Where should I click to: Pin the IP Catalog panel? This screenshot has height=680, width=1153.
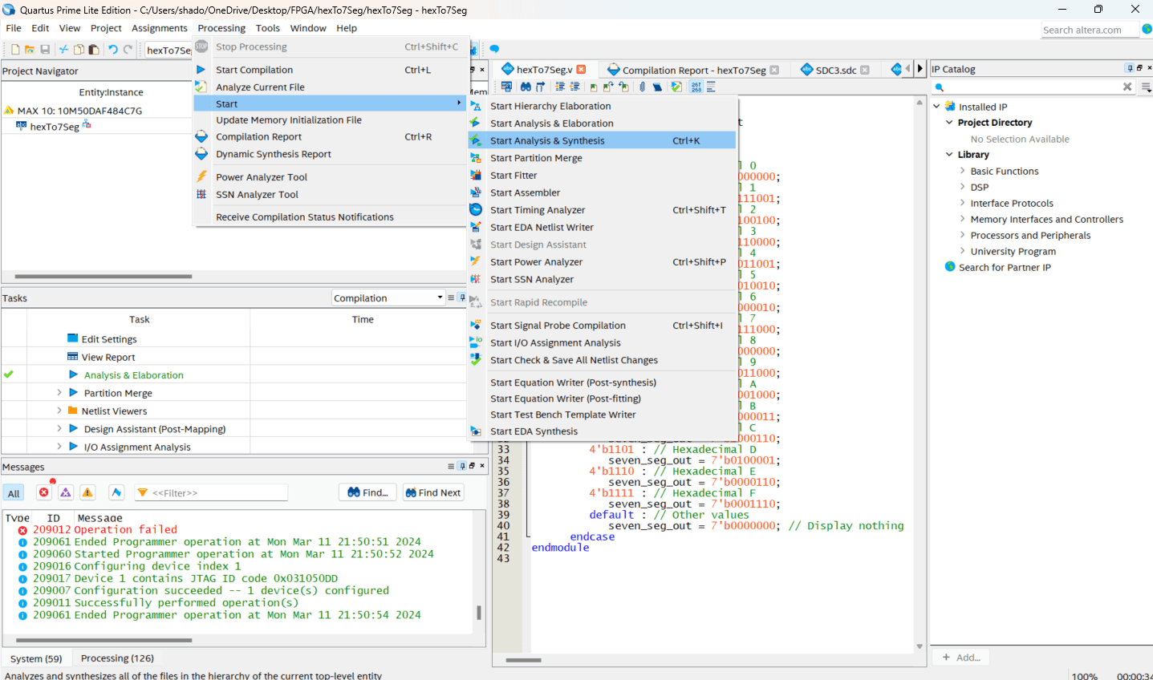[1130, 68]
